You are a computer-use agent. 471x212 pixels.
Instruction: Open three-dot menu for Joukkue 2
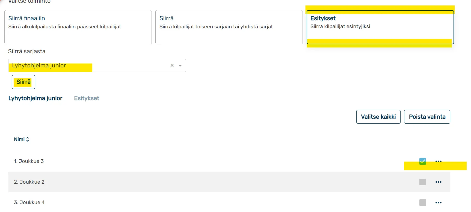coord(438,182)
